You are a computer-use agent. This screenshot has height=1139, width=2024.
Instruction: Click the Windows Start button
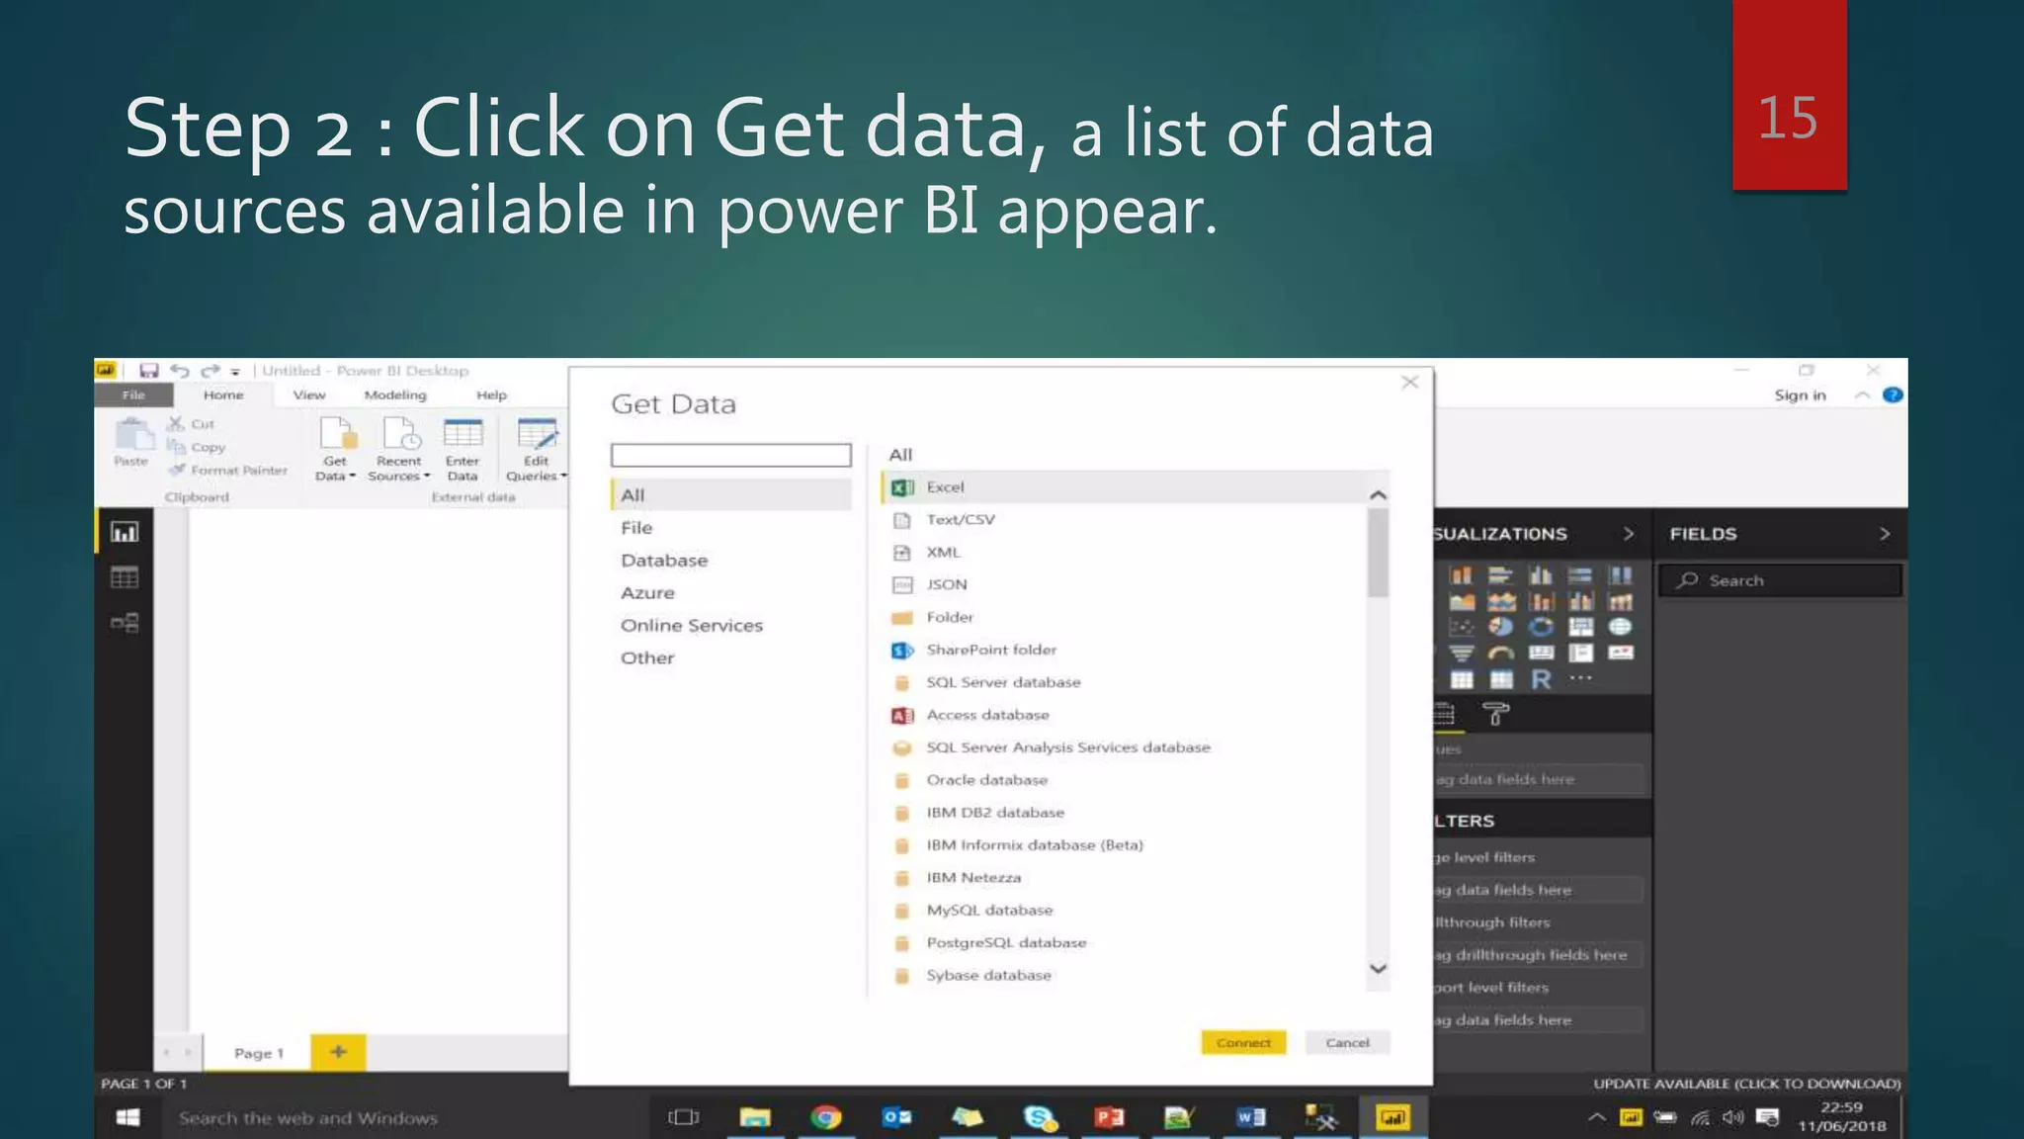pos(127,1117)
